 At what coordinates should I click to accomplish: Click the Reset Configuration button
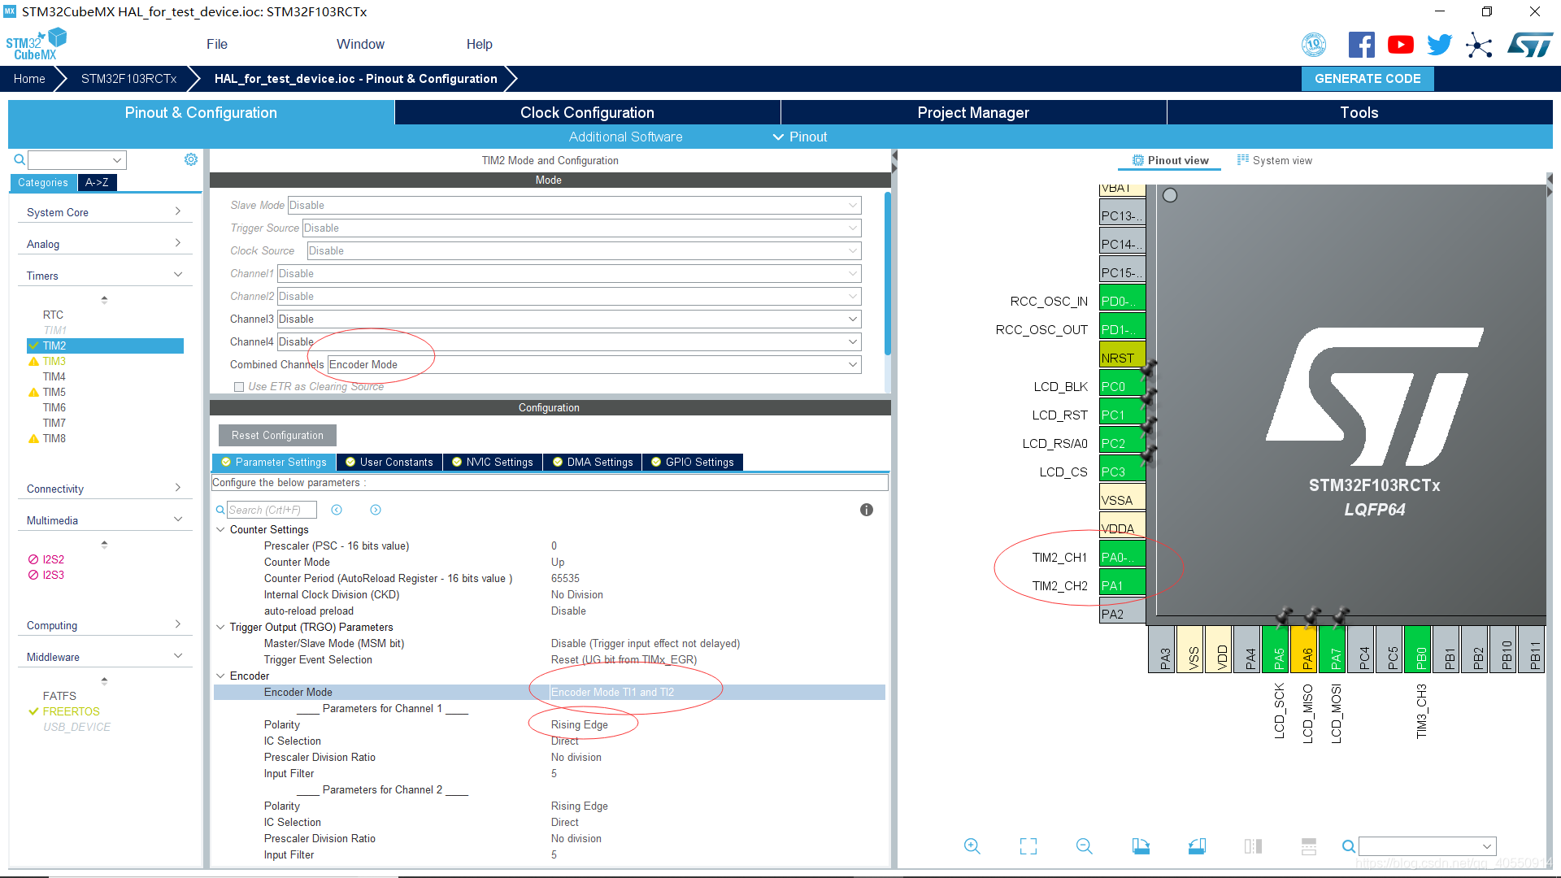[277, 435]
